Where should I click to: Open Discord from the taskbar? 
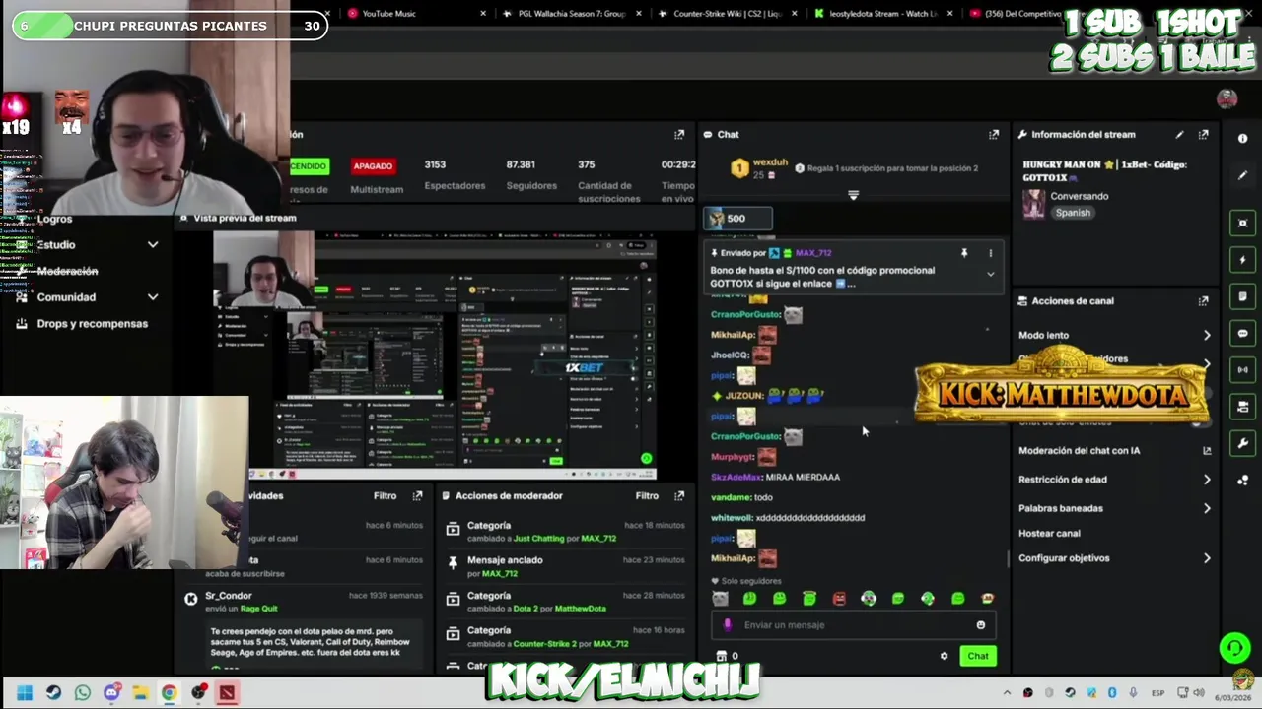tap(111, 692)
